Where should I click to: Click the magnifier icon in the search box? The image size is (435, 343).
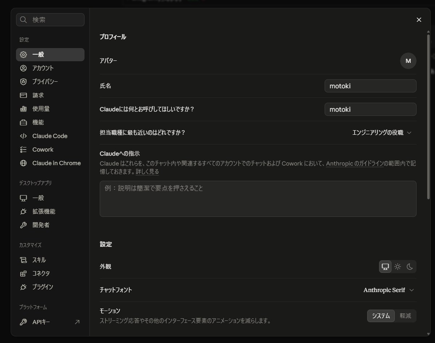pos(24,20)
